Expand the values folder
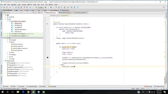 point(7,59)
